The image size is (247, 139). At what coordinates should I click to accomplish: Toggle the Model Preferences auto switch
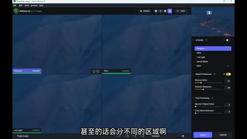pyautogui.click(x=228, y=74)
